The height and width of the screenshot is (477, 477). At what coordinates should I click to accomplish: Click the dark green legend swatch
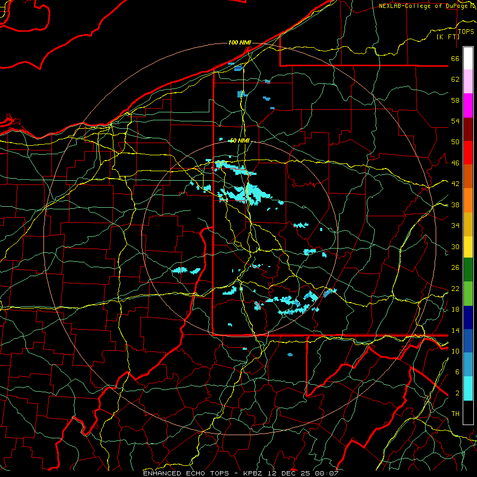[468, 270]
